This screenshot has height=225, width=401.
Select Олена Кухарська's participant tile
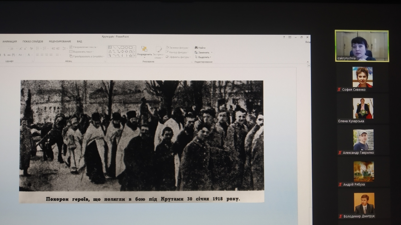click(x=362, y=110)
